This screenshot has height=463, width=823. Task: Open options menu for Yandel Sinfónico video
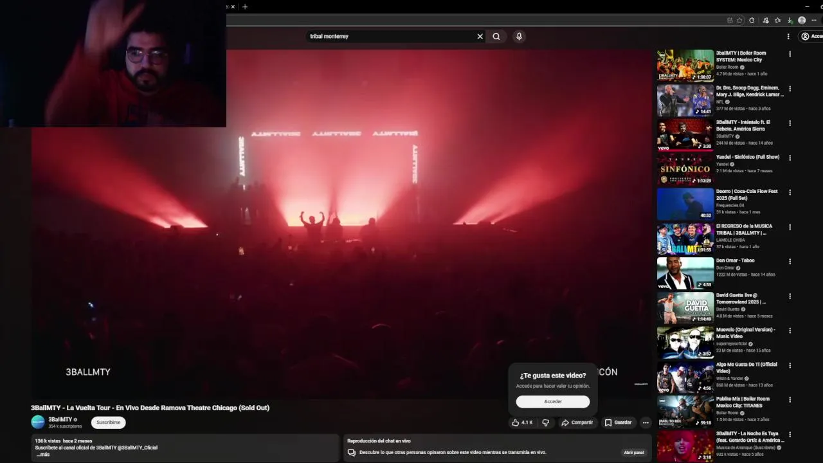790,158
